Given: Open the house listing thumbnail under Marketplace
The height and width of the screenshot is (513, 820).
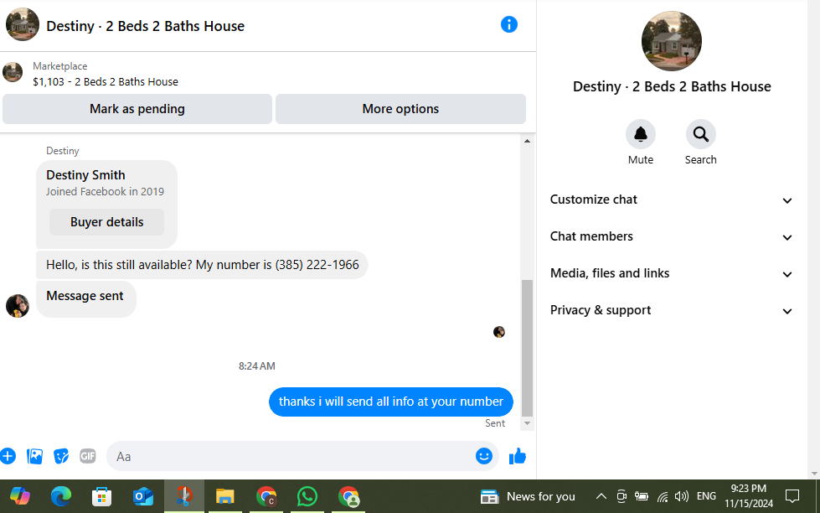Looking at the screenshot, I should point(13,72).
